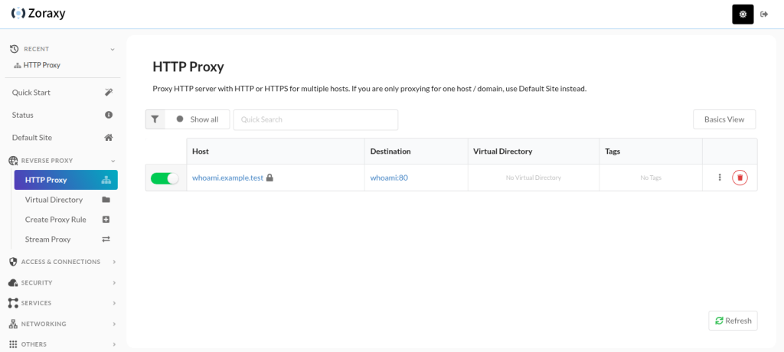Viewport: 784px width, 352px height.
Task: Click the Stream Proxy arrows icon
Action: pos(106,239)
